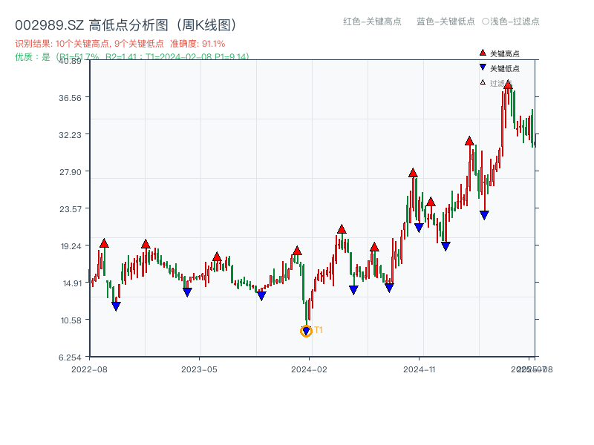Click the x-axis date label 2024-11
Viewport: 594px width, 445px height.
click(420, 369)
